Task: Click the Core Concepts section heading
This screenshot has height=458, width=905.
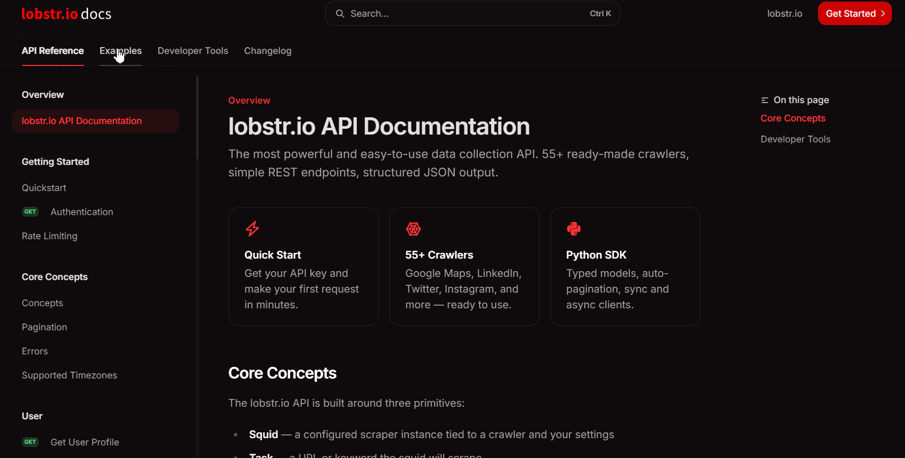Action: 282,373
